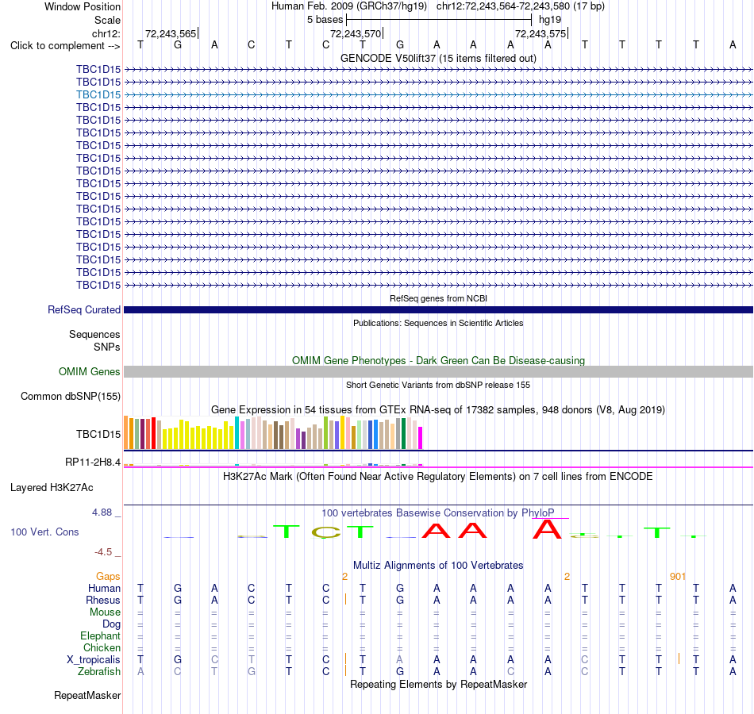
Task: Click the 'X_tropicalis' alignment row label
Action: pyautogui.click(x=94, y=660)
